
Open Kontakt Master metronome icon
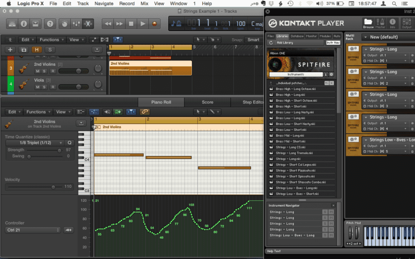(x=380, y=23)
